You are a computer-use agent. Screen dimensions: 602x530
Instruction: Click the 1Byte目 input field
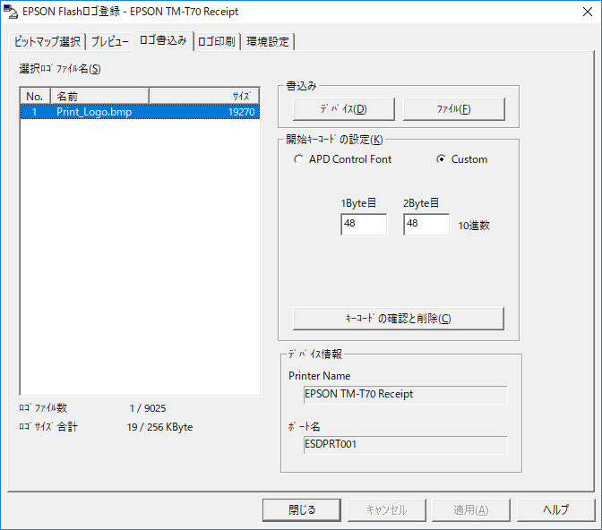point(363,224)
